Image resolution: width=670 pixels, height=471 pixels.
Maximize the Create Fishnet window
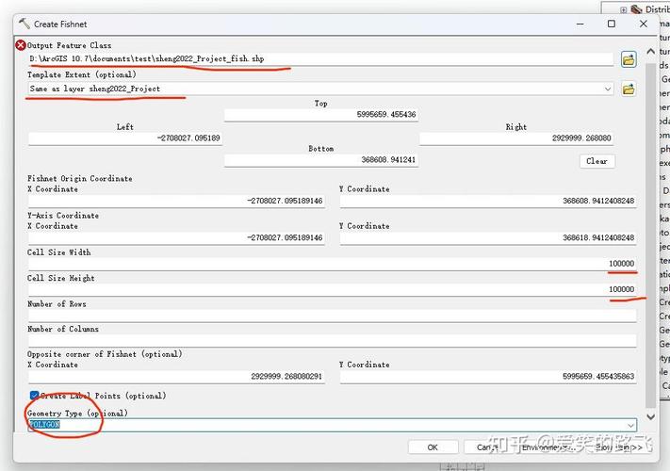(x=612, y=23)
